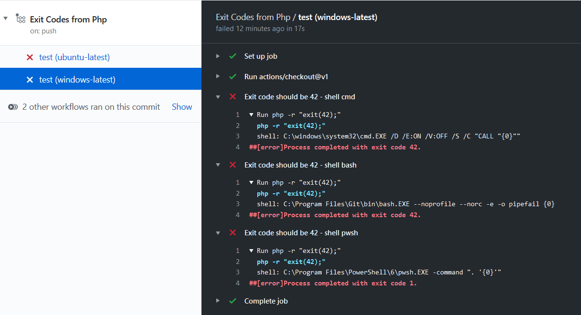This screenshot has width=581, height=315.
Task: Click the exit code 1 error line
Action: click(x=333, y=283)
